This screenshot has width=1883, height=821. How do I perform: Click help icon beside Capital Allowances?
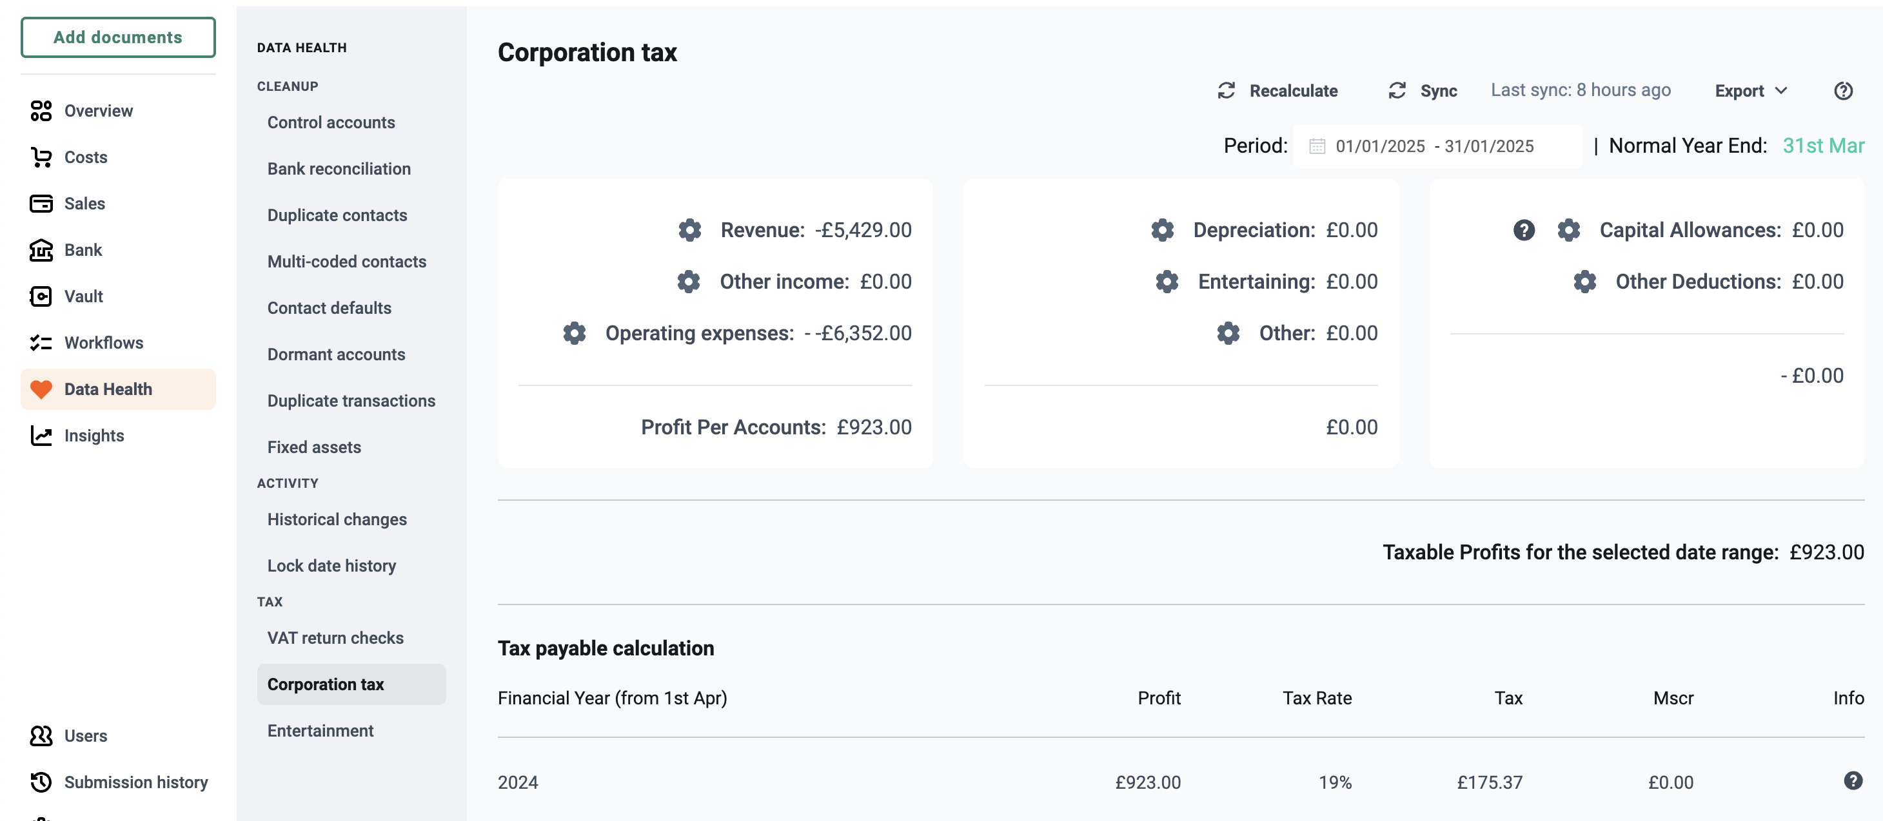coord(1524,230)
